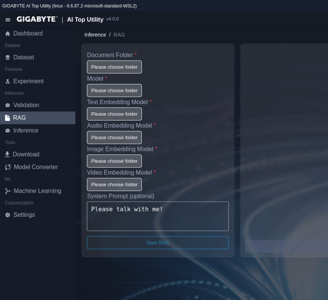Choose folder for Document Folder
The image size is (328, 300).
[x=114, y=67]
